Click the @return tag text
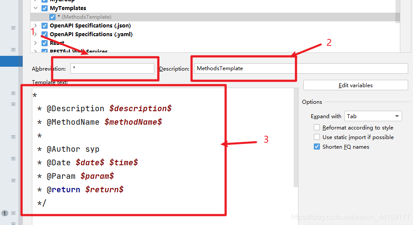Image resolution: width=413 pixels, height=225 pixels. click(x=63, y=189)
